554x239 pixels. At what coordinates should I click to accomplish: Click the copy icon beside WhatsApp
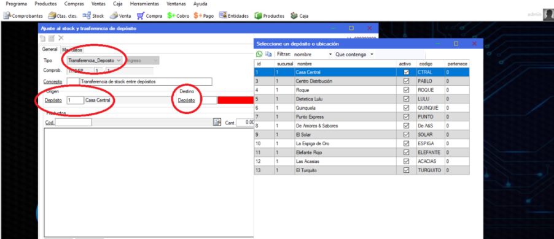(x=268, y=55)
